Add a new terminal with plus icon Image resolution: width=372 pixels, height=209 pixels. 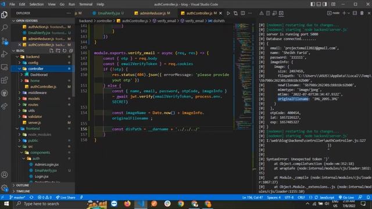pyautogui.click(x=344, y=13)
